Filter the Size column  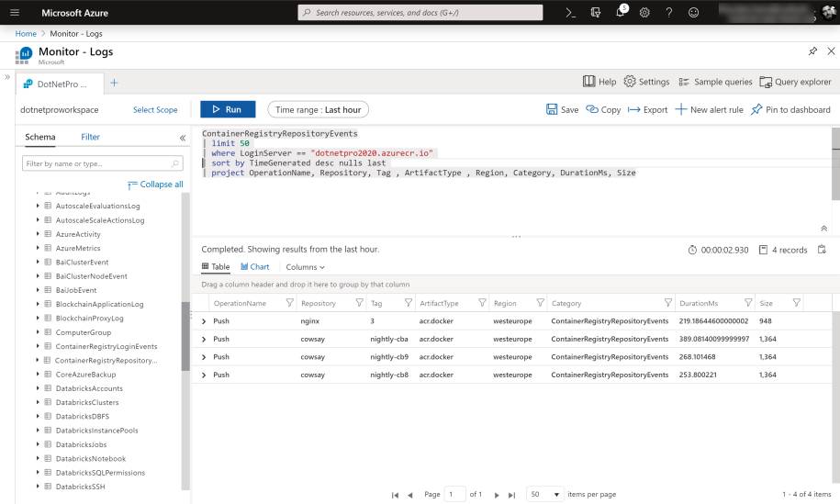point(797,303)
